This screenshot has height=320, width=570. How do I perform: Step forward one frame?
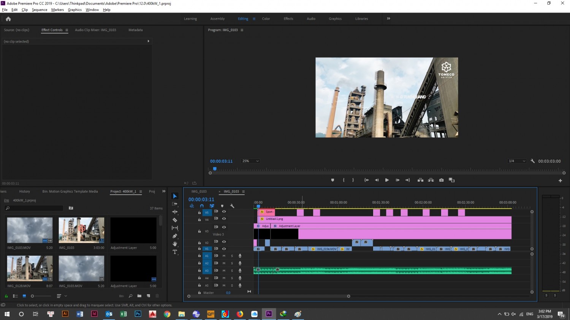click(x=397, y=180)
